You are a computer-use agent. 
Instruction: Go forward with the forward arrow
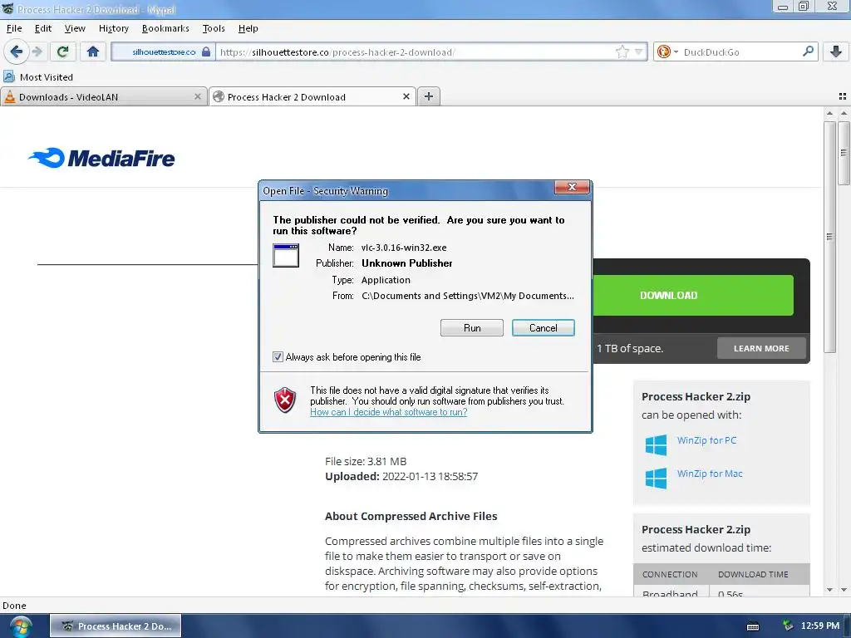pos(37,52)
